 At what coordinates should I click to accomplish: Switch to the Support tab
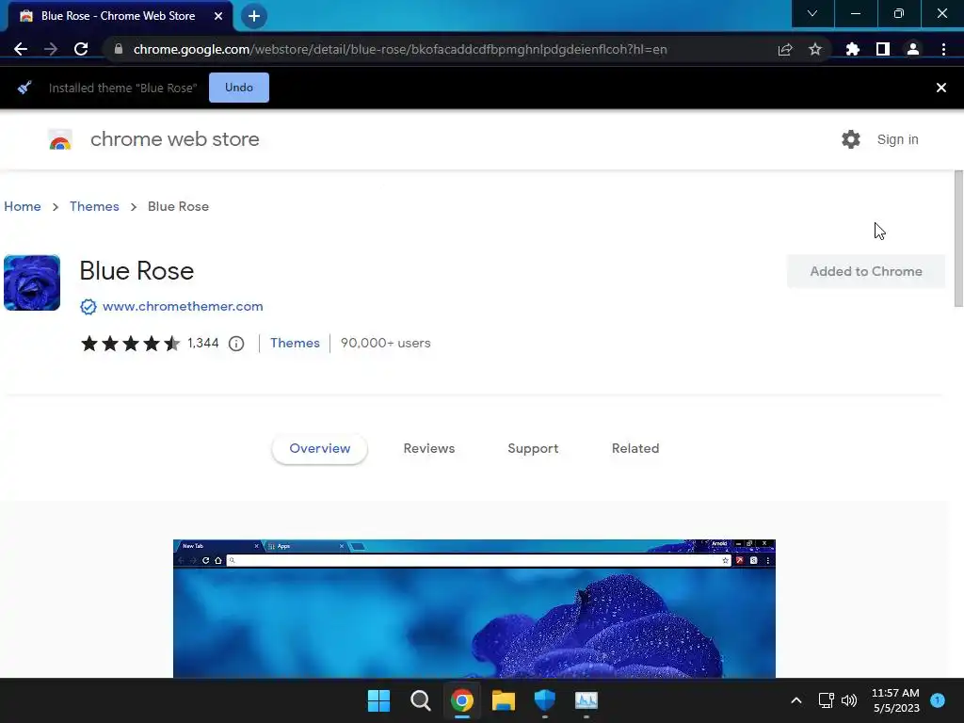click(x=533, y=449)
